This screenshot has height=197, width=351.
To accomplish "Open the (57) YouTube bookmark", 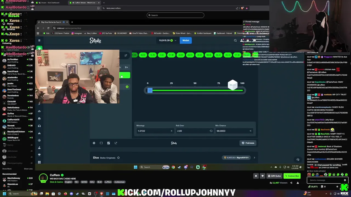I will (106, 33).
